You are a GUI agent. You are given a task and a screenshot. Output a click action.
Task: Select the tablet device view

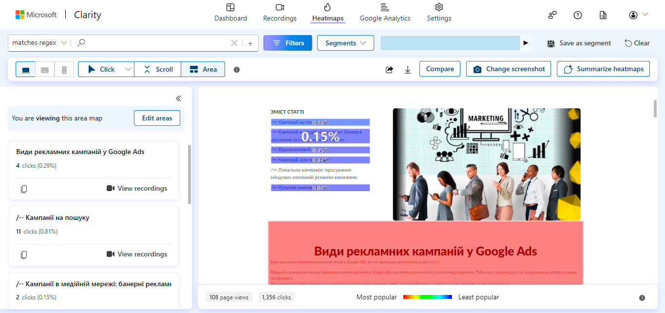(45, 69)
